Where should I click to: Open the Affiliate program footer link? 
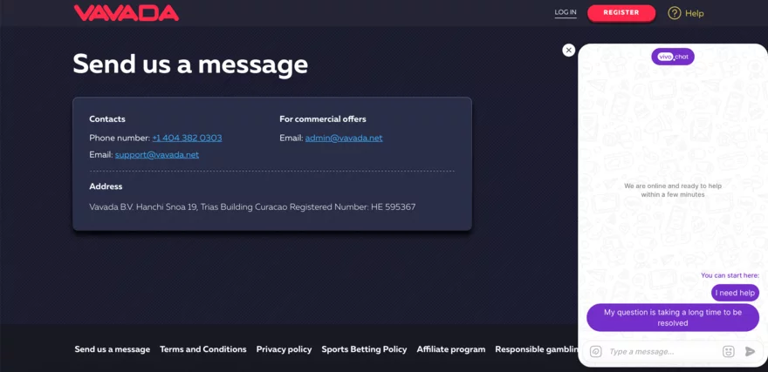[450, 349]
